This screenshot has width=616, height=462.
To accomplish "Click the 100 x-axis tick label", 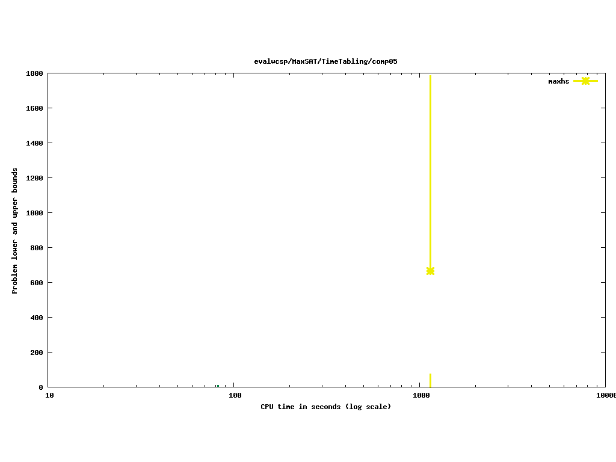I will [235, 395].
